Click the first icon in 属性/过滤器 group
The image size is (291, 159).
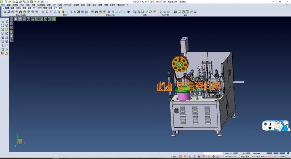click(5, 12)
